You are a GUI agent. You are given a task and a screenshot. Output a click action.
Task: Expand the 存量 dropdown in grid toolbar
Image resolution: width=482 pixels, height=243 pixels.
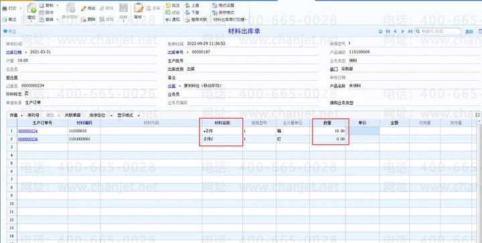(21, 115)
